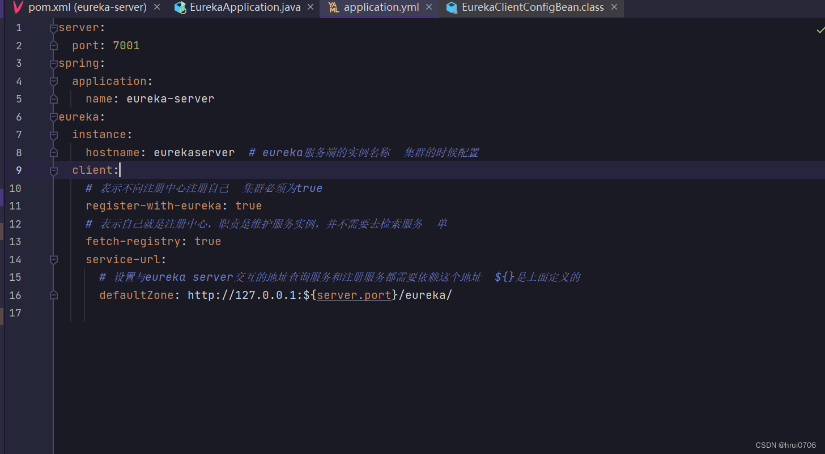The height and width of the screenshot is (454, 825).
Task: Collapse the server block fold marker
Action: pos(54,28)
